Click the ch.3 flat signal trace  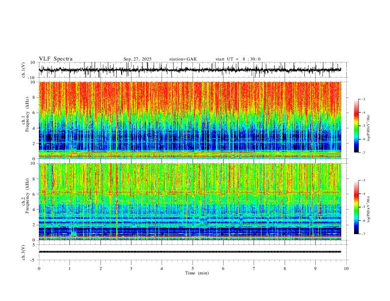coord(190,252)
